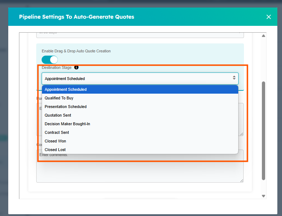Screen dimensions: 282x216
Task: Select Closed Won as destination stage
Action: 140,141
